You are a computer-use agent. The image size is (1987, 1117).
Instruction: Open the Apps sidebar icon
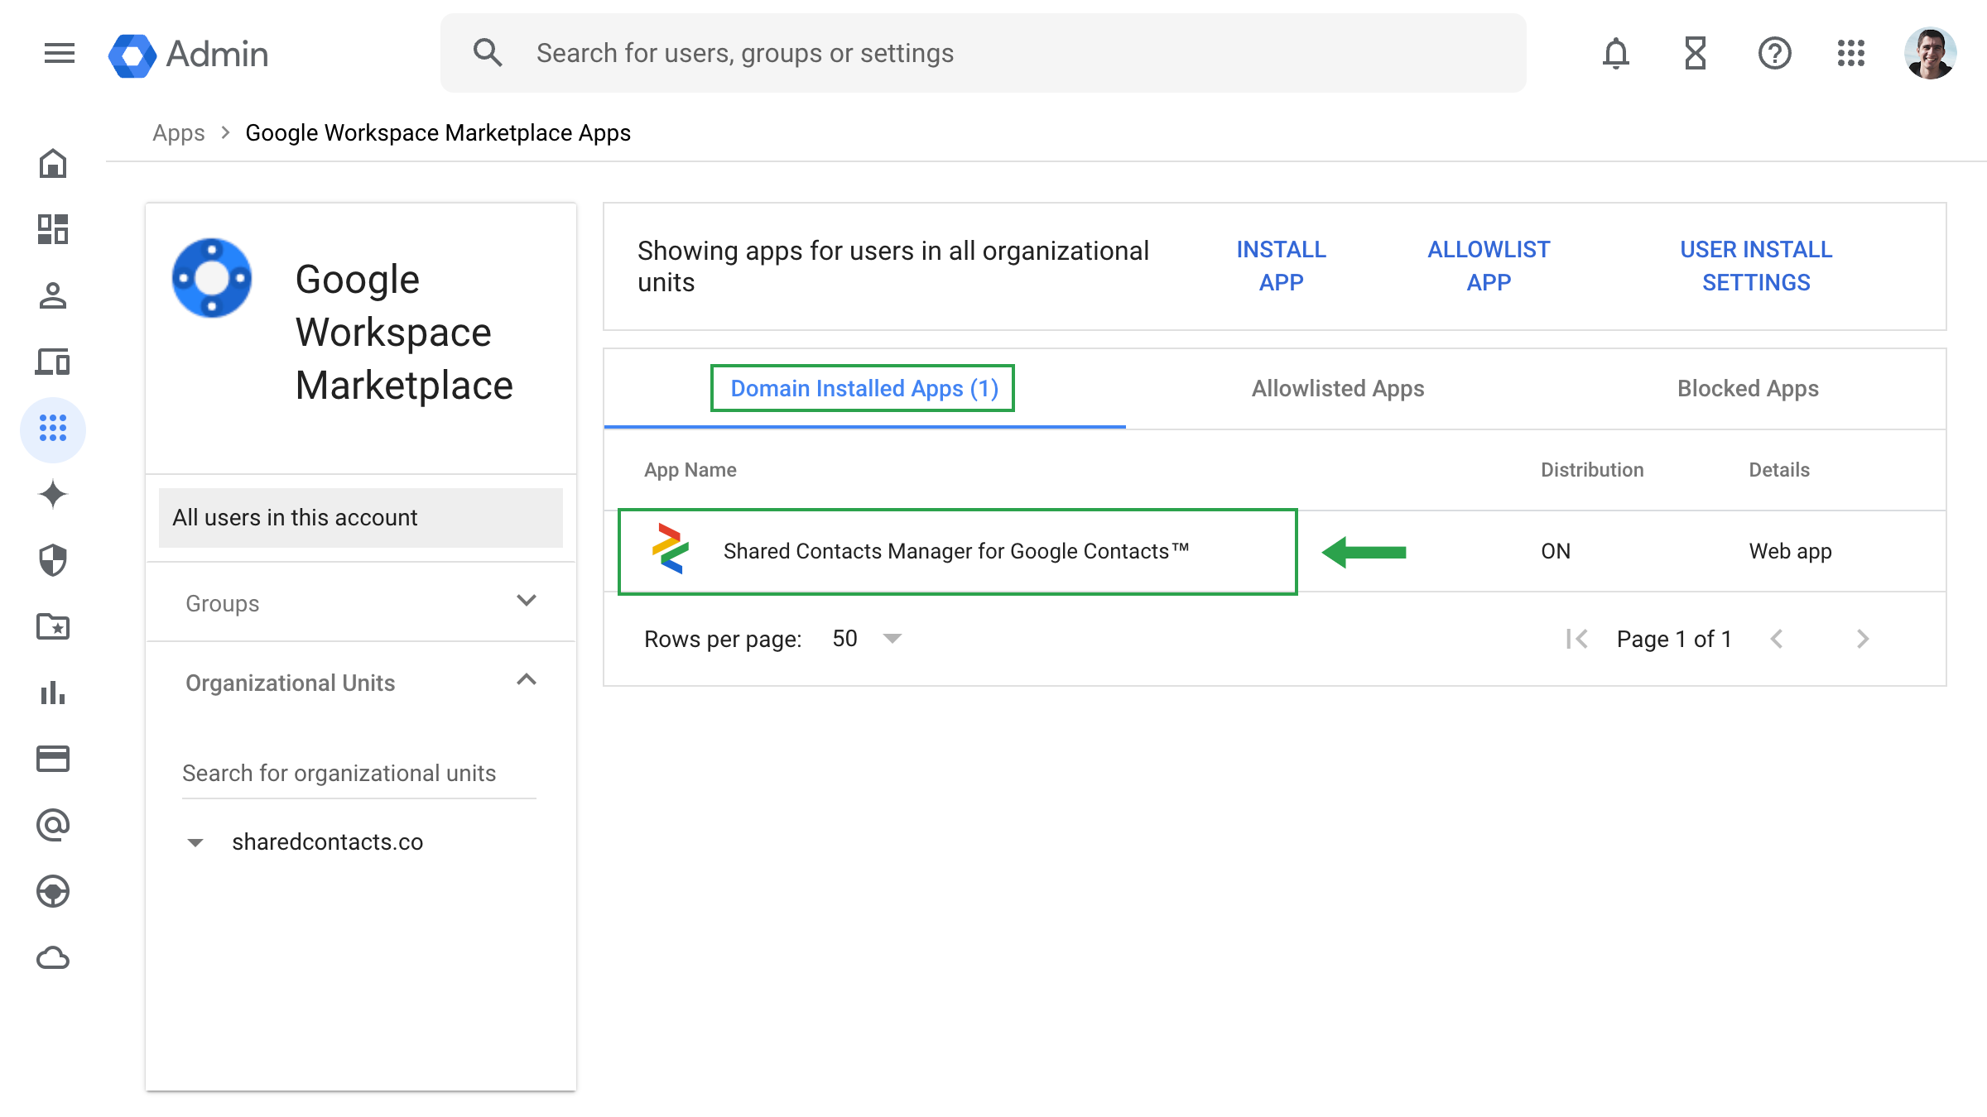point(53,429)
